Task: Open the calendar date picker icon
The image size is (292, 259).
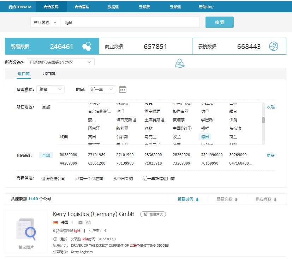Action: click(x=123, y=90)
